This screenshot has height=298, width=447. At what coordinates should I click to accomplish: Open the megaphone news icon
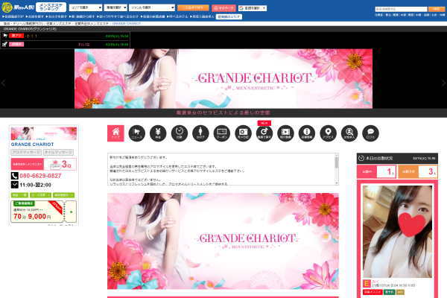(x=137, y=133)
